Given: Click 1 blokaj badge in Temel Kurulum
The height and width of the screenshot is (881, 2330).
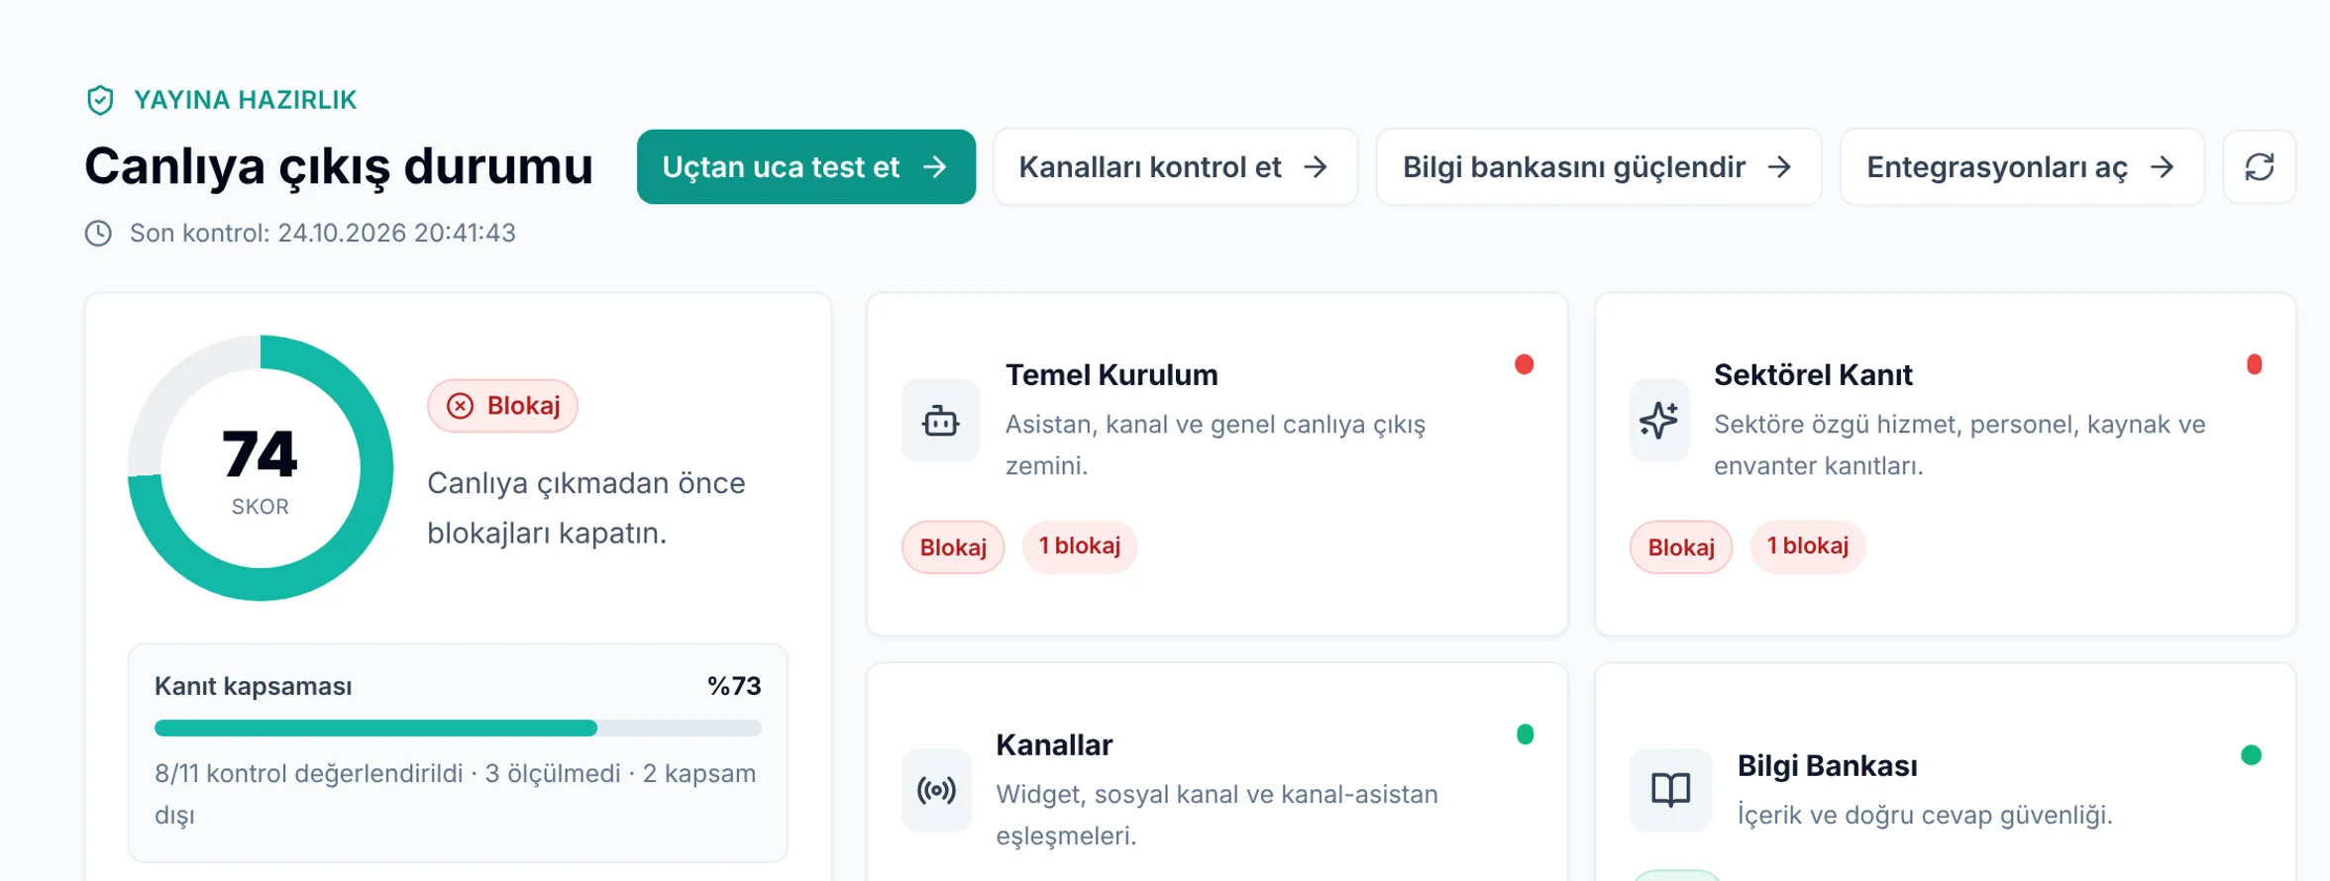Looking at the screenshot, I should click(1080, 546).
